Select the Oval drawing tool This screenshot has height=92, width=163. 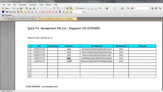pyautogui.click(x=46, y=12)
